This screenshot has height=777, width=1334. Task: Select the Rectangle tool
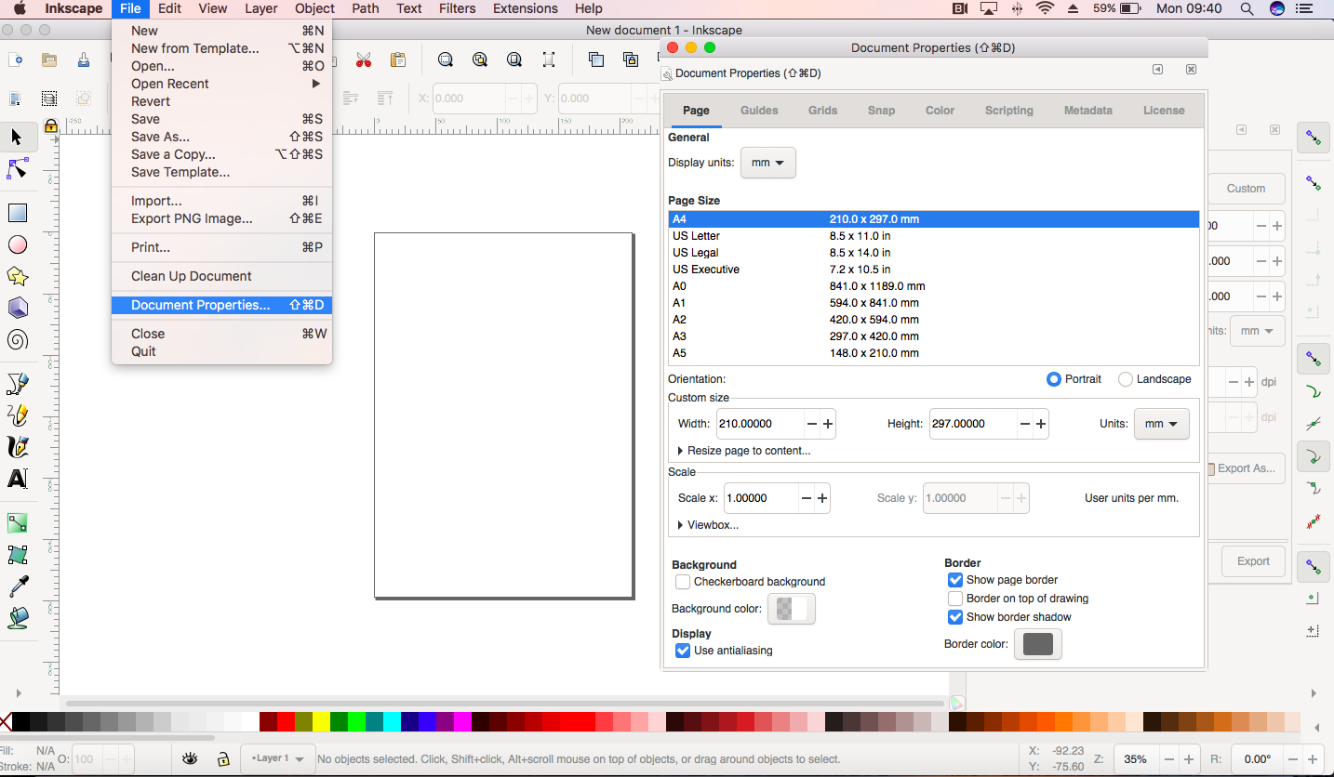point(17,213)
